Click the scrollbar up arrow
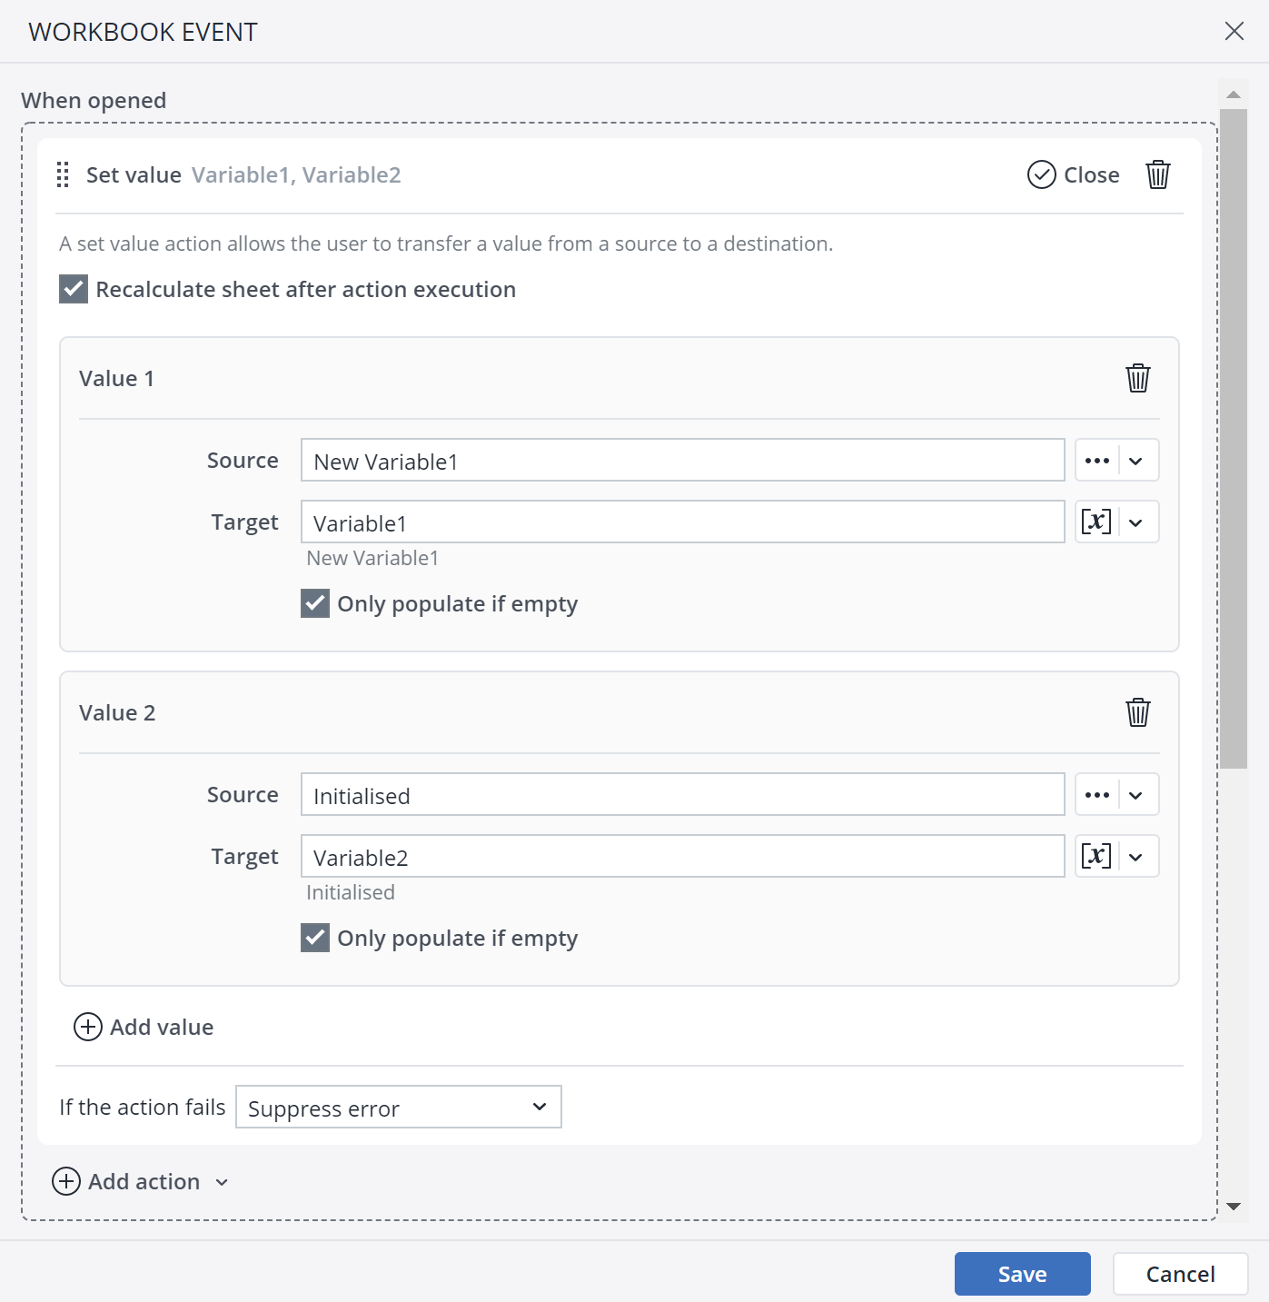The height and width of the screenshot is (1302, 1269). tap(1234, 94)
